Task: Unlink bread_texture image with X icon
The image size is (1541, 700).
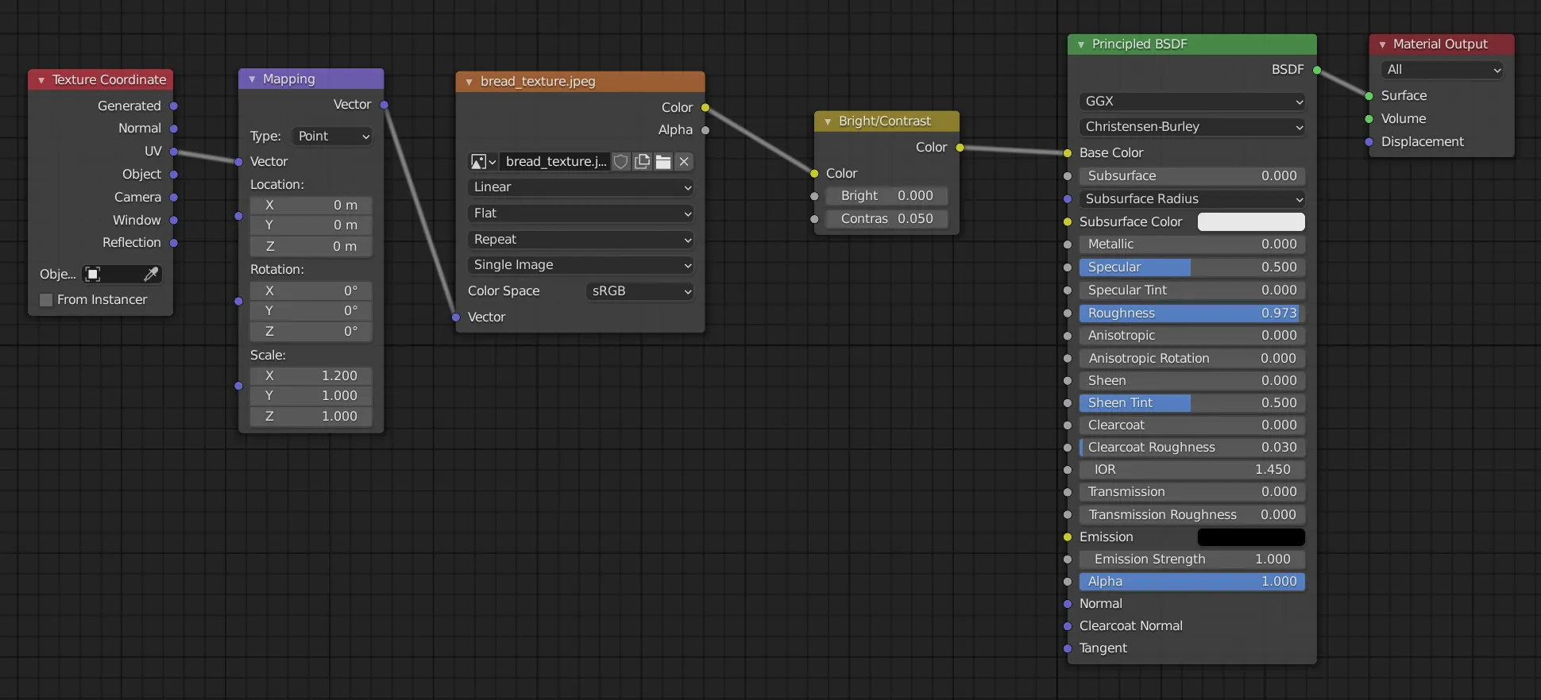Action: tap(684, 162)
